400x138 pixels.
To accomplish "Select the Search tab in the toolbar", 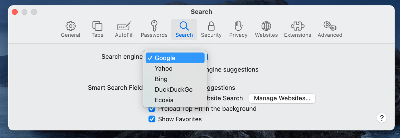I will tap(184, 29).
